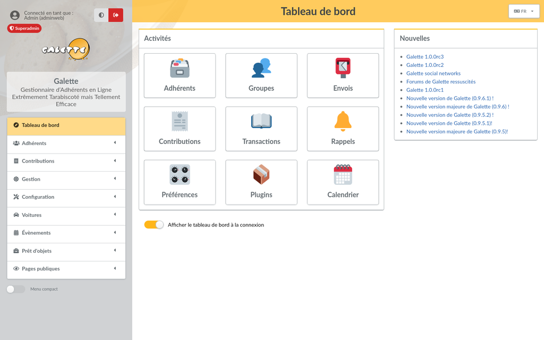This screenshot has height=340, width=544.
Task: Open the Galette 1.0.0rc3 news link
Action: point(424,57)
